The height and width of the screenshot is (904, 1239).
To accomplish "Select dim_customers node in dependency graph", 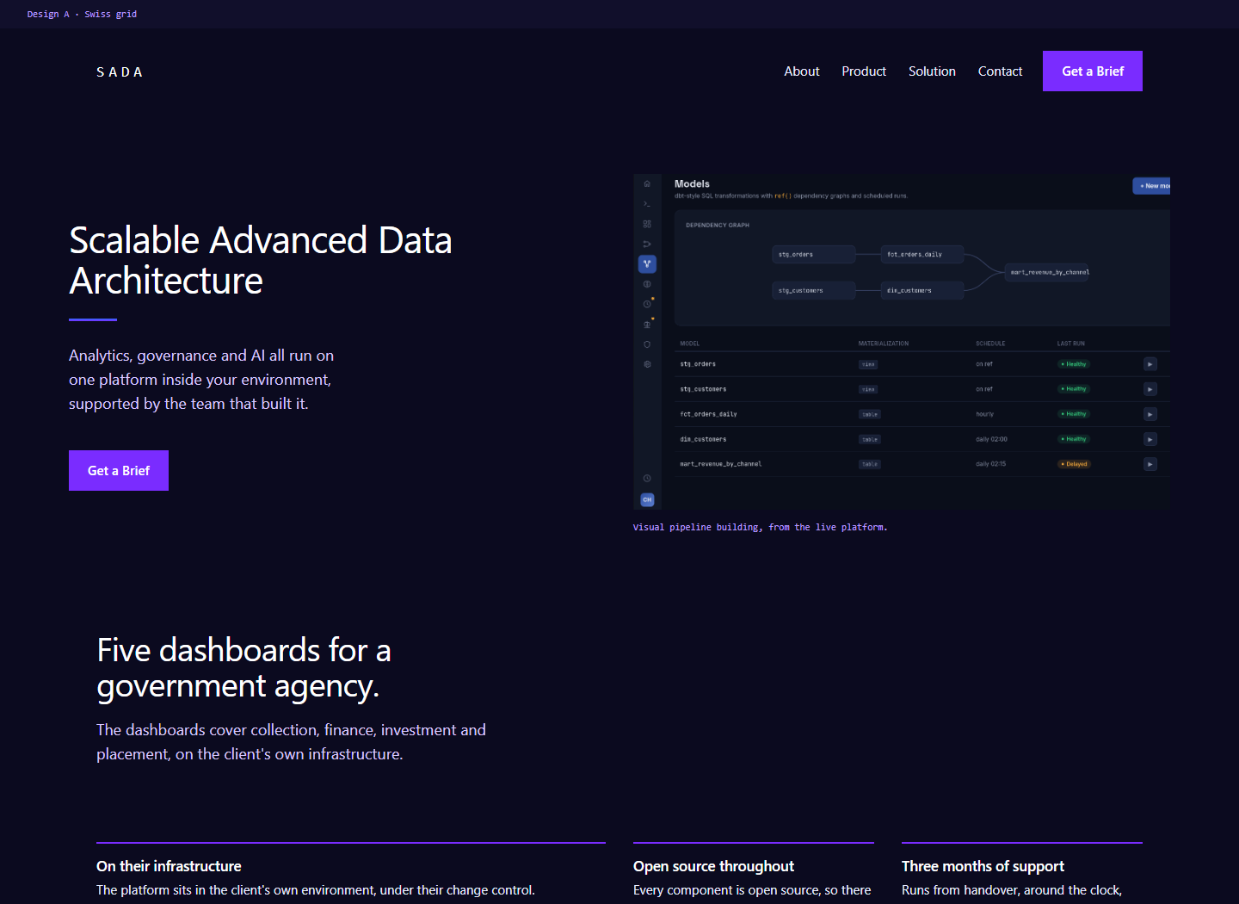I will tap(922, 290).
